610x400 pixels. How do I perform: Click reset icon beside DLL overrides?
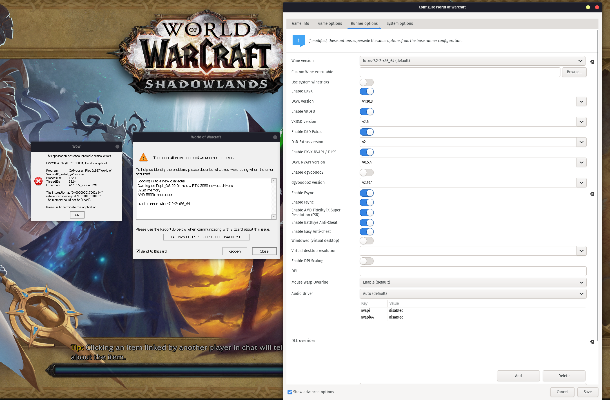click(x=592, y=342)
